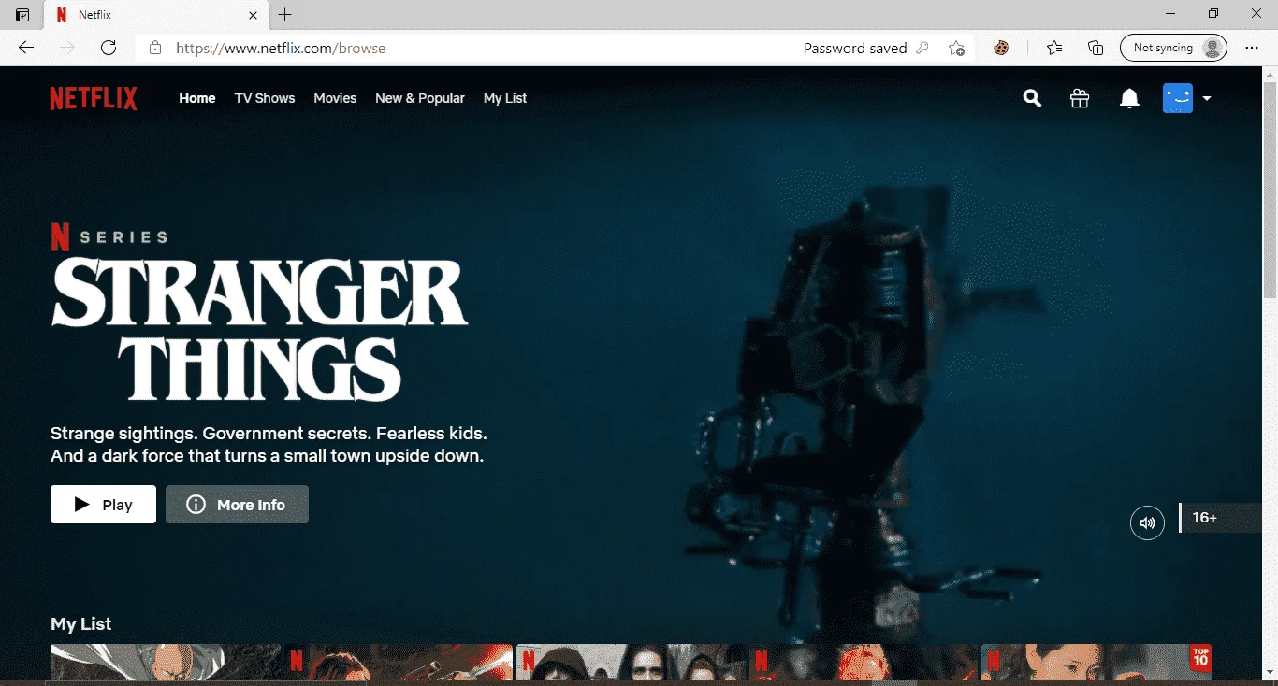Screen dimensions: 1278x686
Task: Expand the profile dropdown arrow
Action: pyautogui.click(x=1207, y=98)
